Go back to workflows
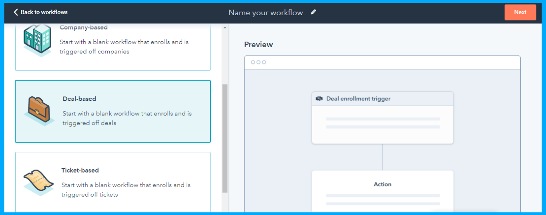Image resolution: width=546 pixels, height=215 pixels. (40, 12)
